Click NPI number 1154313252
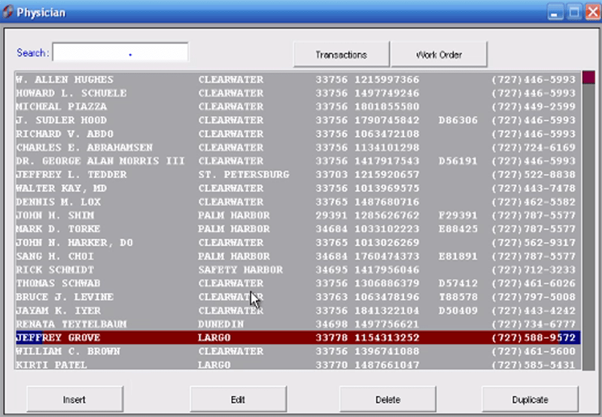602x417 pixels. tap(387, 337)
